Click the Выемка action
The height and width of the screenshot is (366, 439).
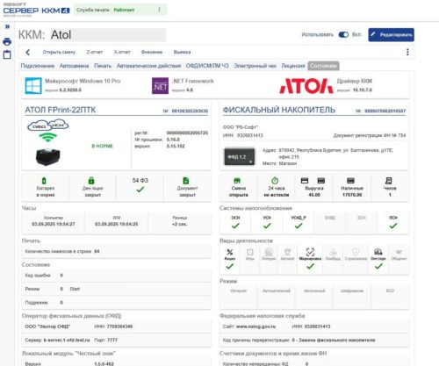(x=182, y=52)
